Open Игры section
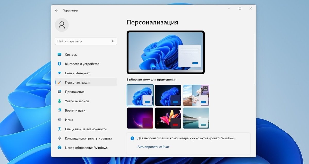Viewport: 309px width, 164px height. 86,120
